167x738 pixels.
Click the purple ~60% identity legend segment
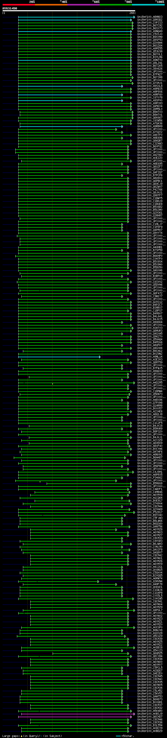[83, 5]
